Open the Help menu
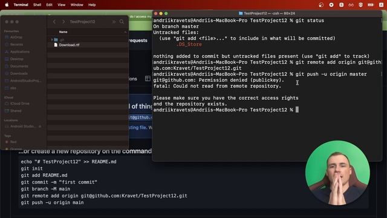Screen dimensions: 387x218 pyautogui.click(x=92, y=5)
